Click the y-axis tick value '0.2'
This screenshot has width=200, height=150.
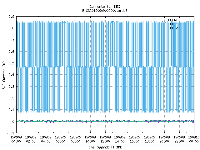[11, 98]
